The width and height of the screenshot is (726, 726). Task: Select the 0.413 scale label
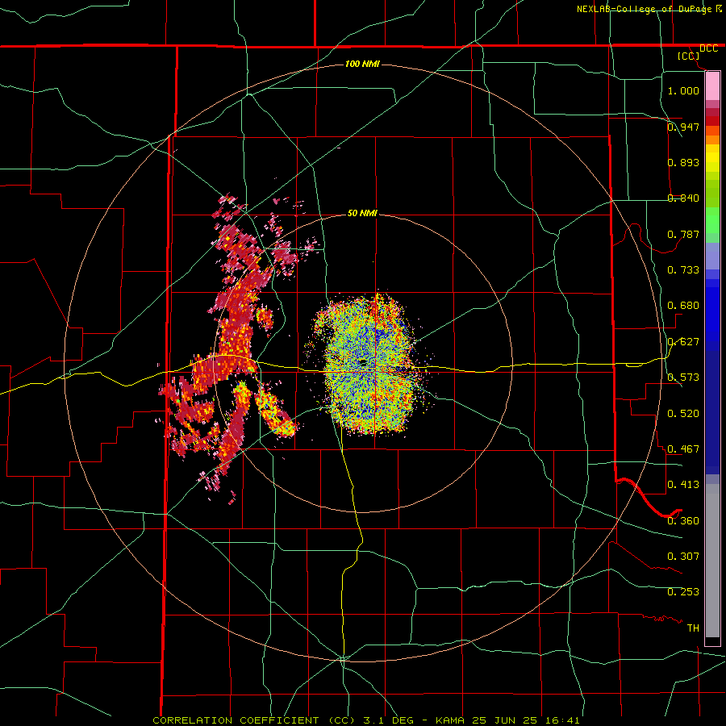tap(683, 485)
